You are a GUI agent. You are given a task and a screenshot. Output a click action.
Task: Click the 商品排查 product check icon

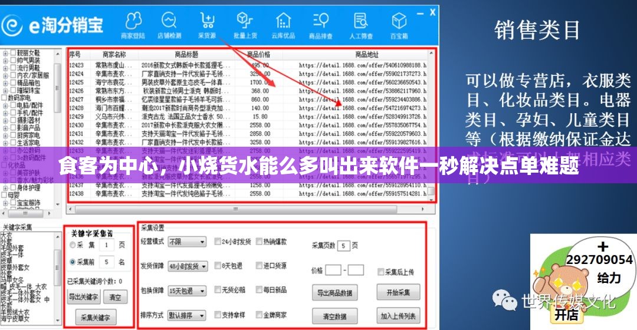pos(321,25)
